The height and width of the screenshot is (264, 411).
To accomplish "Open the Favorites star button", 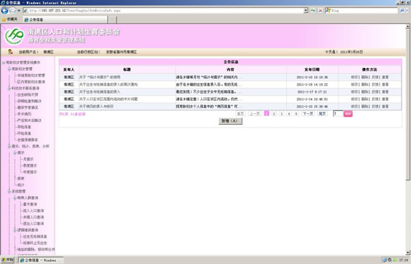I will click(x=10, y=19).
